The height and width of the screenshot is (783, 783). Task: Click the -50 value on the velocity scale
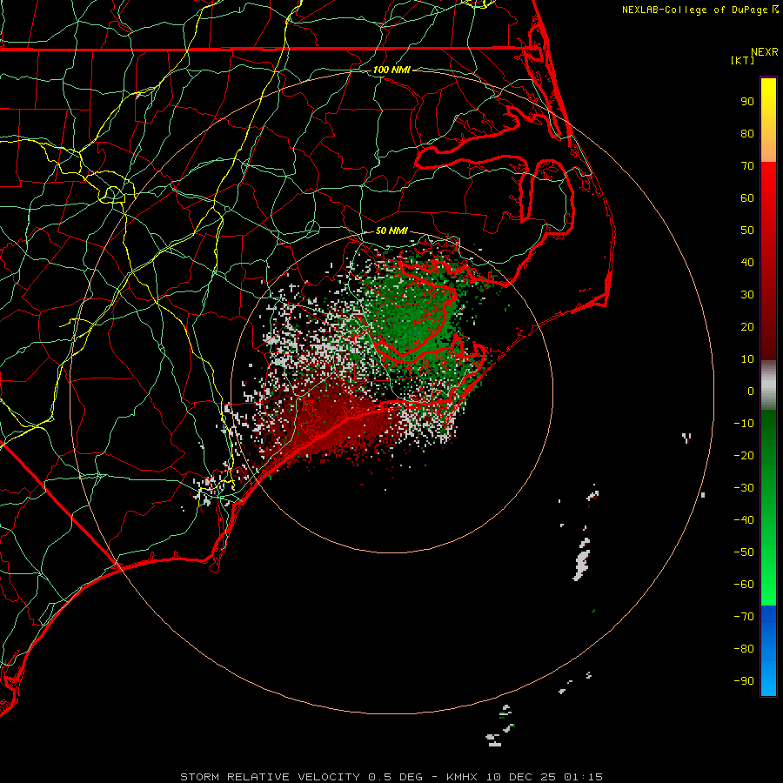coord(744,552)
